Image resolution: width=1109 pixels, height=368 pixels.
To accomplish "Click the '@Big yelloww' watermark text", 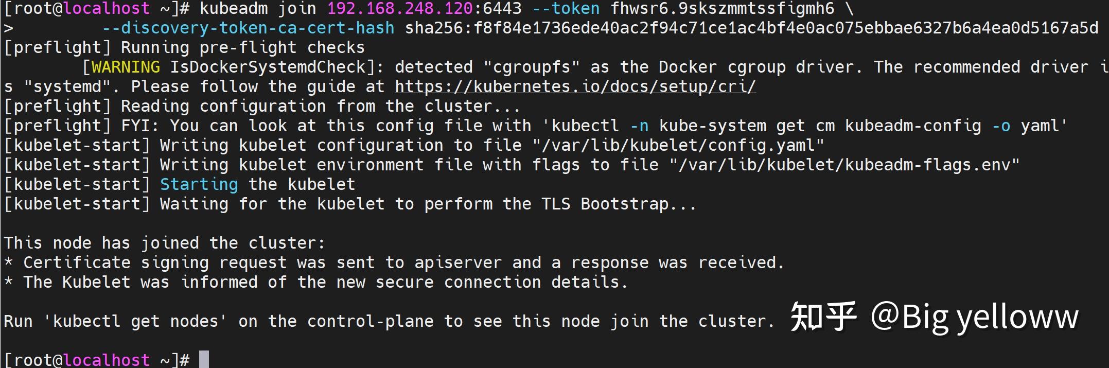I will [x=974, y=317].
